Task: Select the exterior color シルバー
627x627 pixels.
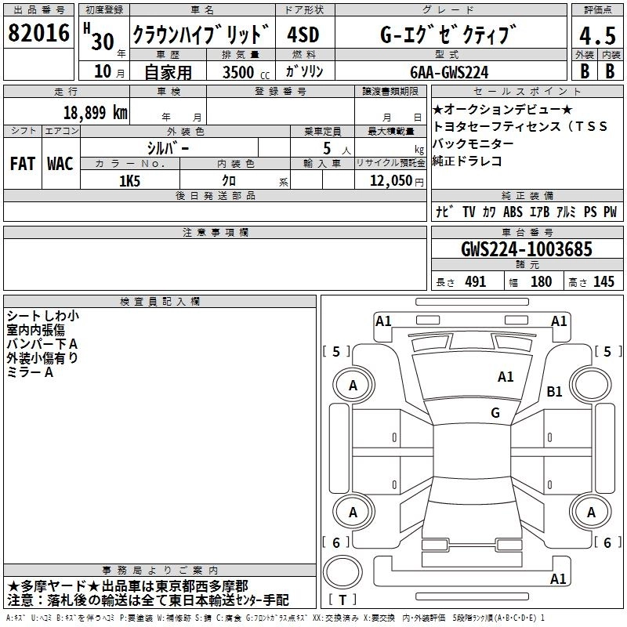Action: tap(168, 148)
